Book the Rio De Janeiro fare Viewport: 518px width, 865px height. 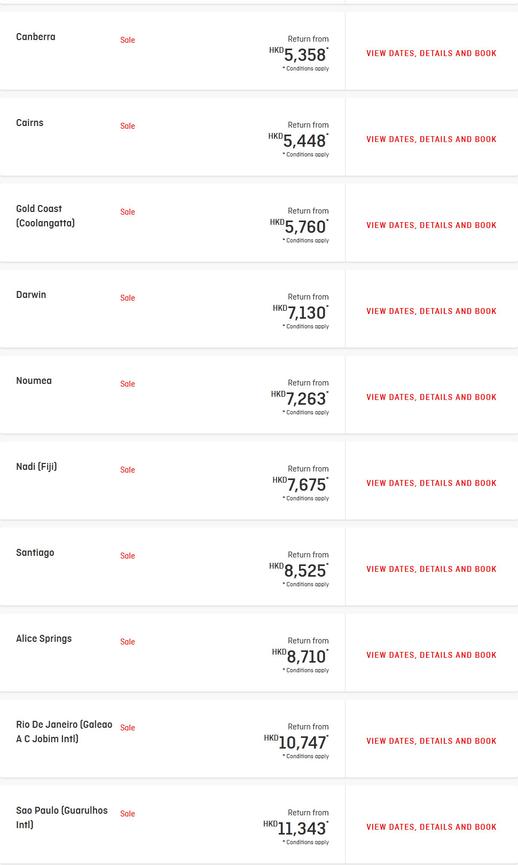(x=431, y=741)
